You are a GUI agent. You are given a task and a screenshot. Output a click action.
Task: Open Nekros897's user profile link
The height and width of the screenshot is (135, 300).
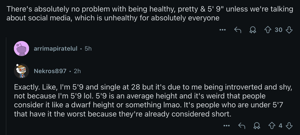coord(50,71)
